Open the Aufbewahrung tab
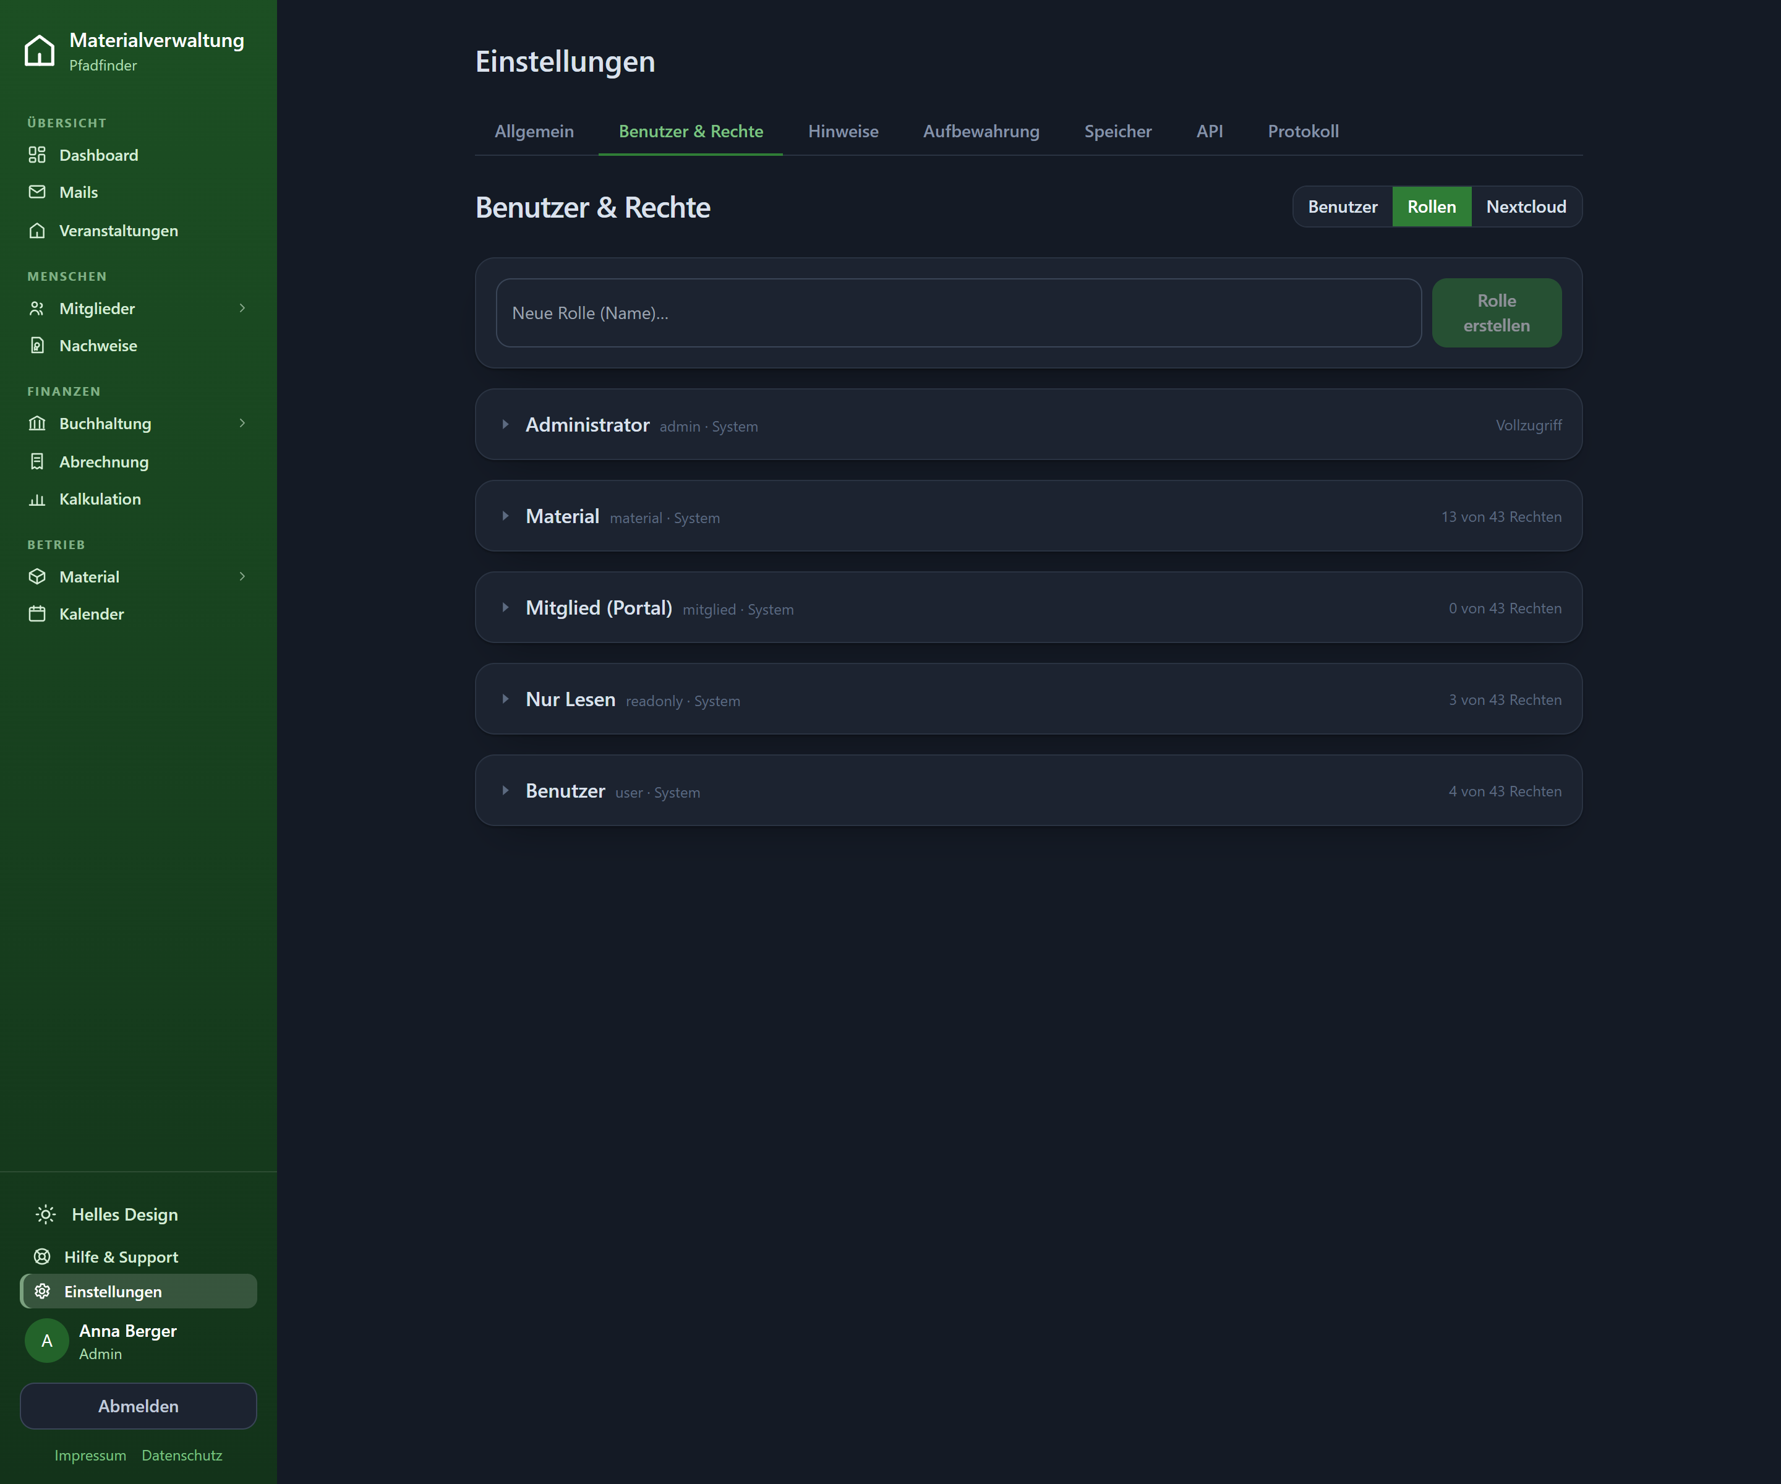This screenshot has width=1781, height=1484. (981, 132)
